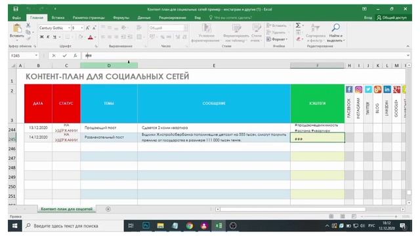The image size is (420, 236).
Task: Click the Общий доступ (Share) button
Action: coord(392,18)
